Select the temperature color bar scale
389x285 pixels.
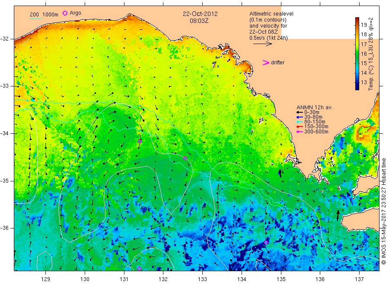357,54
